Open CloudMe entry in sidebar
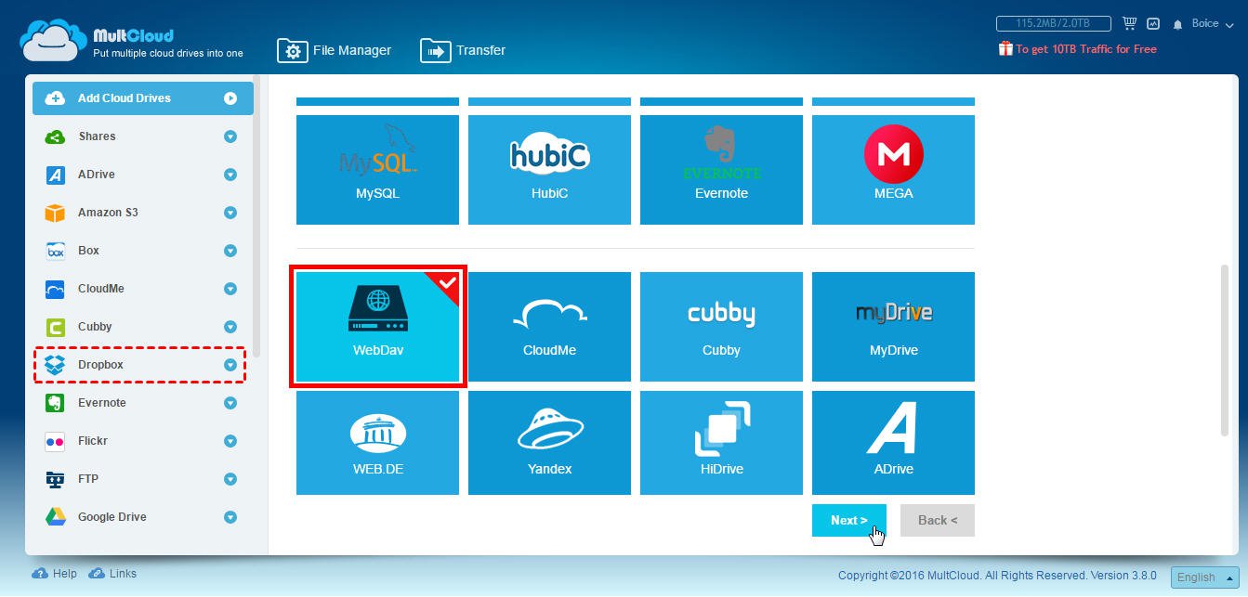This screenshot has width=1248, height=597. click(143, 289)
